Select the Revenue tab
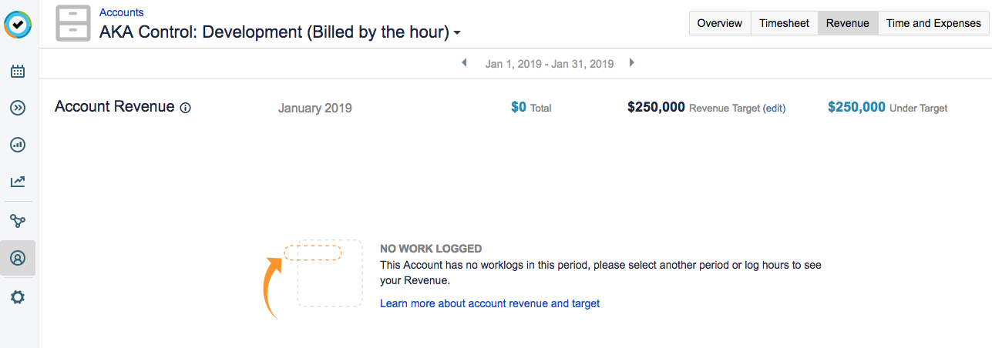 coord(847,23)
